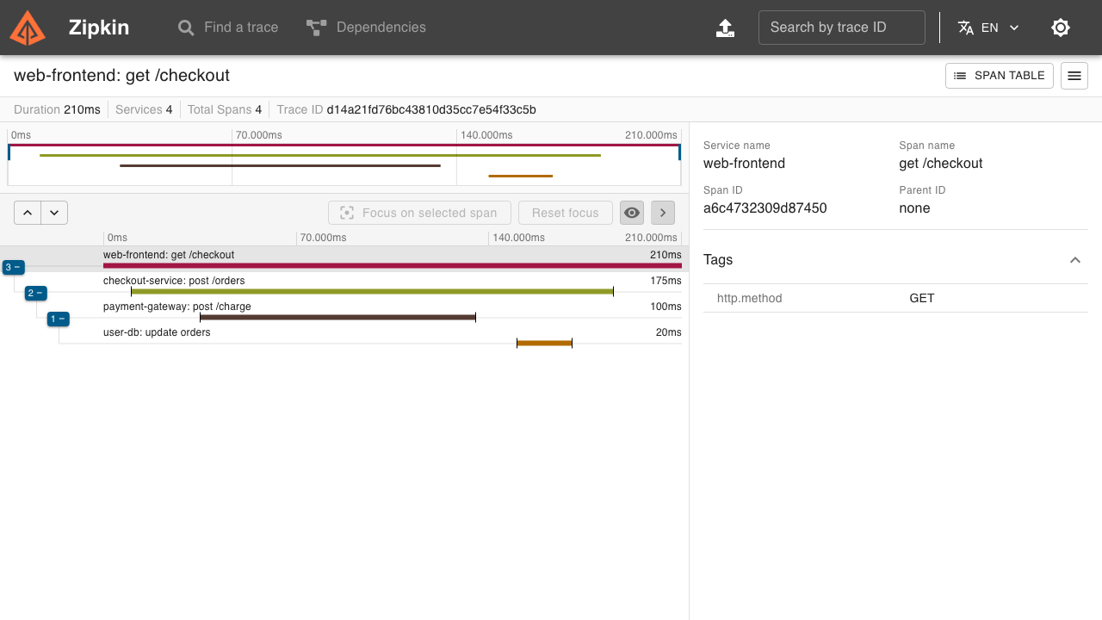Click the Find a trace magnifier icon
This screenshot has height=620, width=1102.
[186, 28]
